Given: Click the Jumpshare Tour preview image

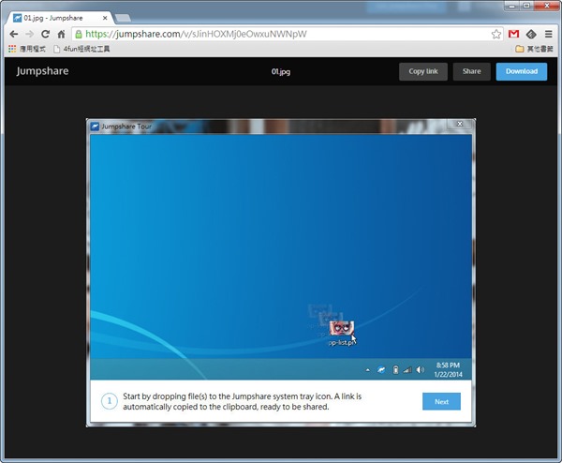Looking at the screenshot, I should coord(281,273).
